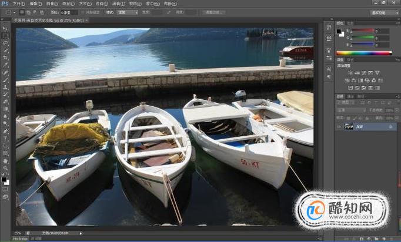The width and height of the screenshot is (401, 242).
Task: Open the layer Opacity dropdown arrow
Action: [397, 110]
